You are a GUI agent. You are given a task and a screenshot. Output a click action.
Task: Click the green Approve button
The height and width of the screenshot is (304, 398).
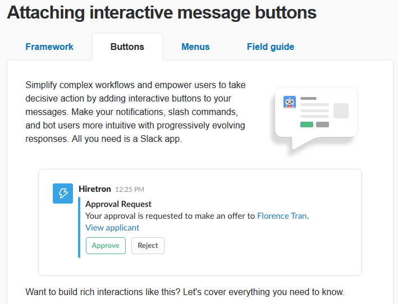pos(106,246)
